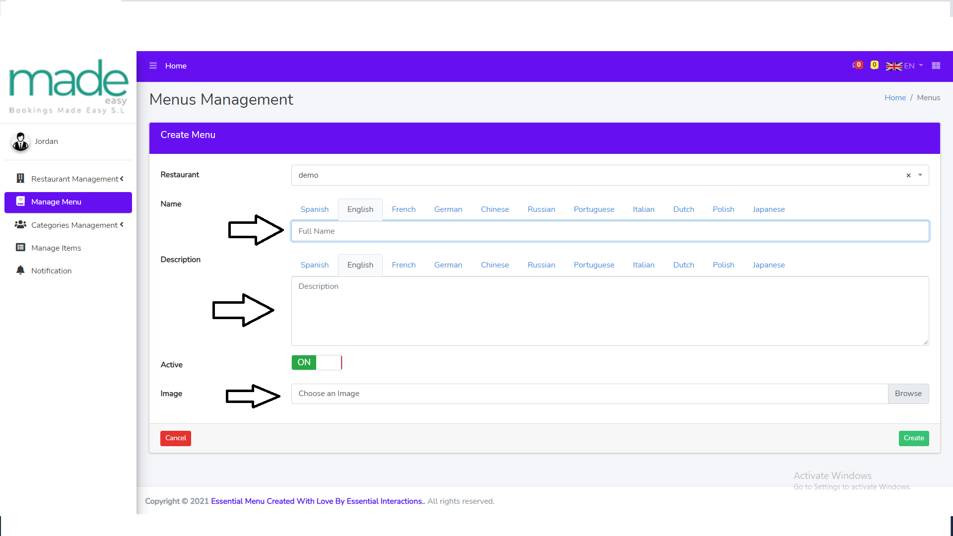953x536 pixels.
Task: Click the Browse image button
Action: click(908, 394)
